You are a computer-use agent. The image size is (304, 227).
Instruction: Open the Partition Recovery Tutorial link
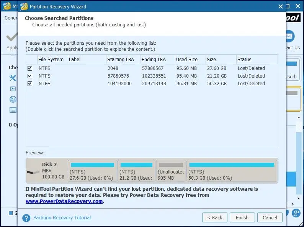coord(62,218)
